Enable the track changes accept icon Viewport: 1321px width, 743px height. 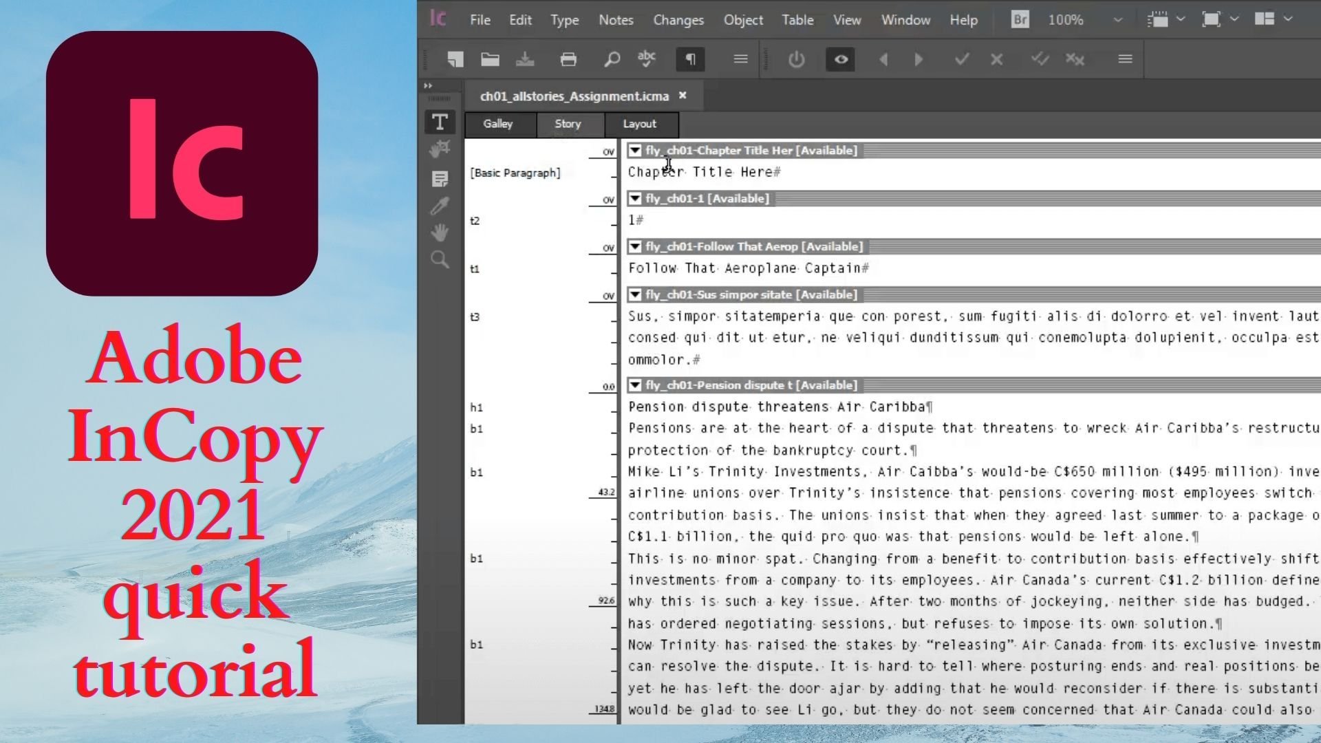point(960,59)
